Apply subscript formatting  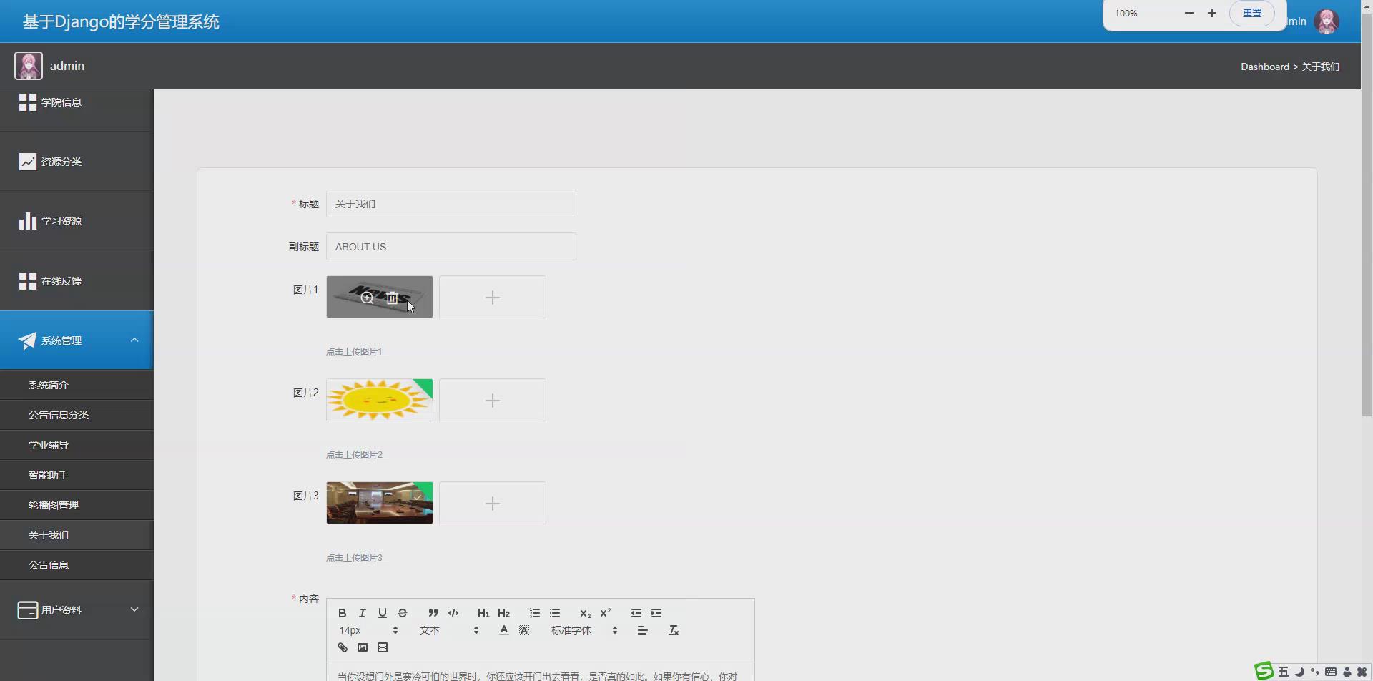coord(585,613)
